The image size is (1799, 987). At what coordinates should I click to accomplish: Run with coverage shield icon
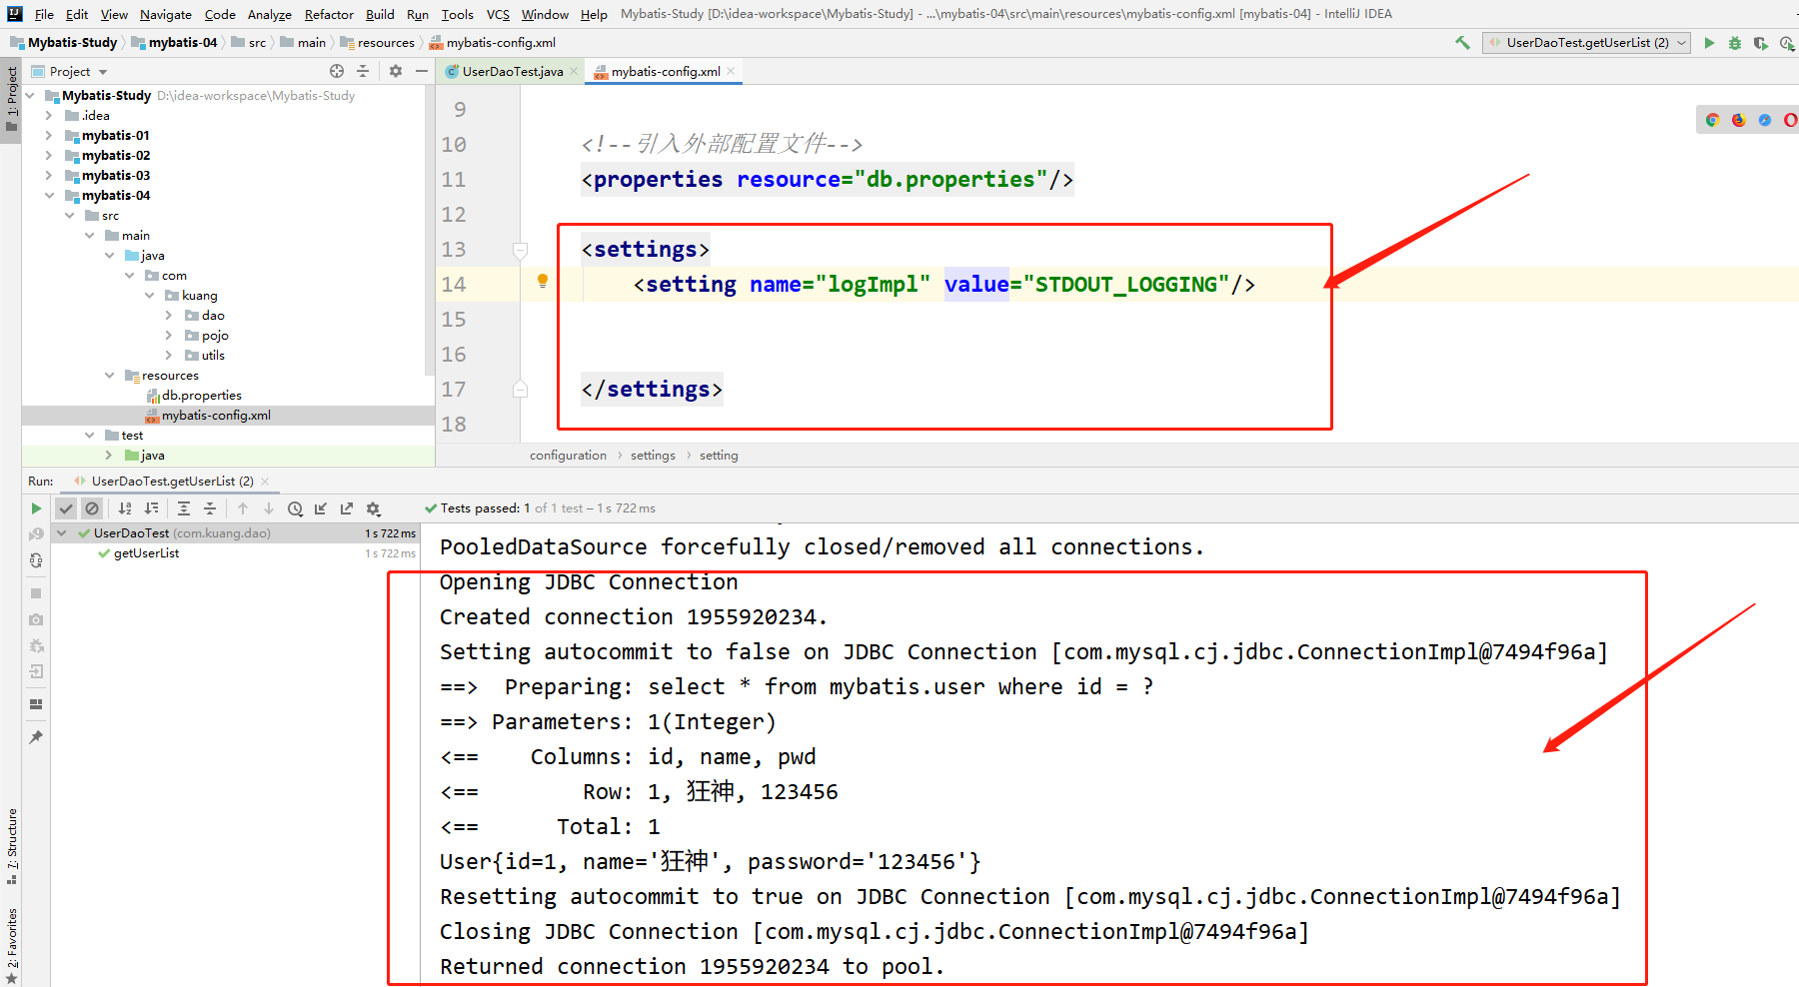(x=1761, y=43)
